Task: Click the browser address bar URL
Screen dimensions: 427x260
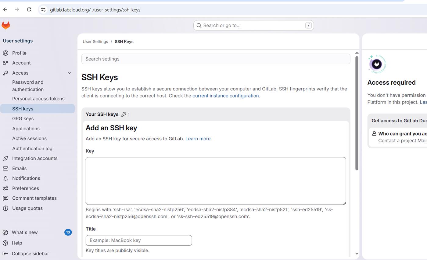Action: [x=95, y=10]
